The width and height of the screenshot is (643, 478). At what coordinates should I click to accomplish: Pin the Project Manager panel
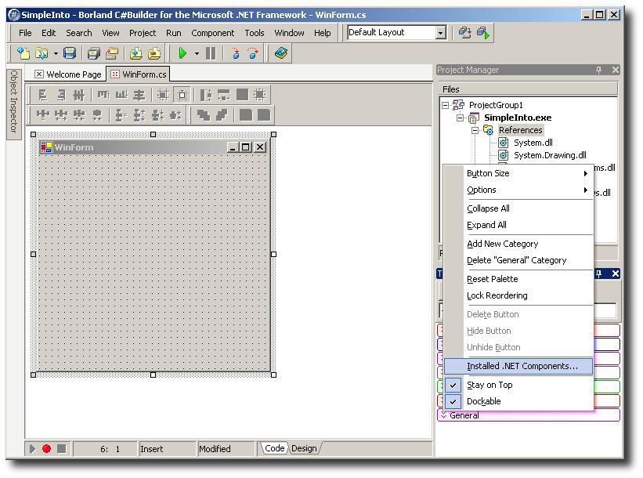click(598, 70)
